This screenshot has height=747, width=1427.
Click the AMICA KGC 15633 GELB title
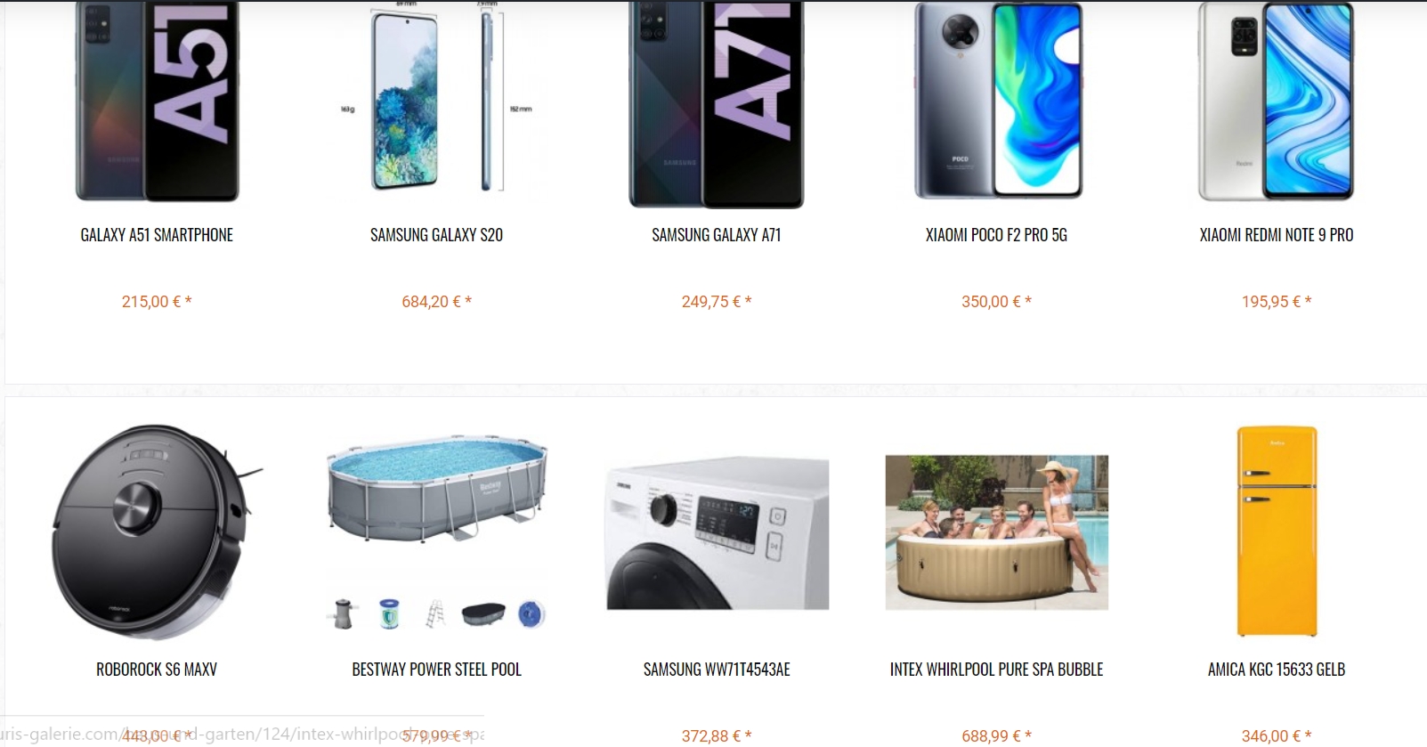point(1277,670)
